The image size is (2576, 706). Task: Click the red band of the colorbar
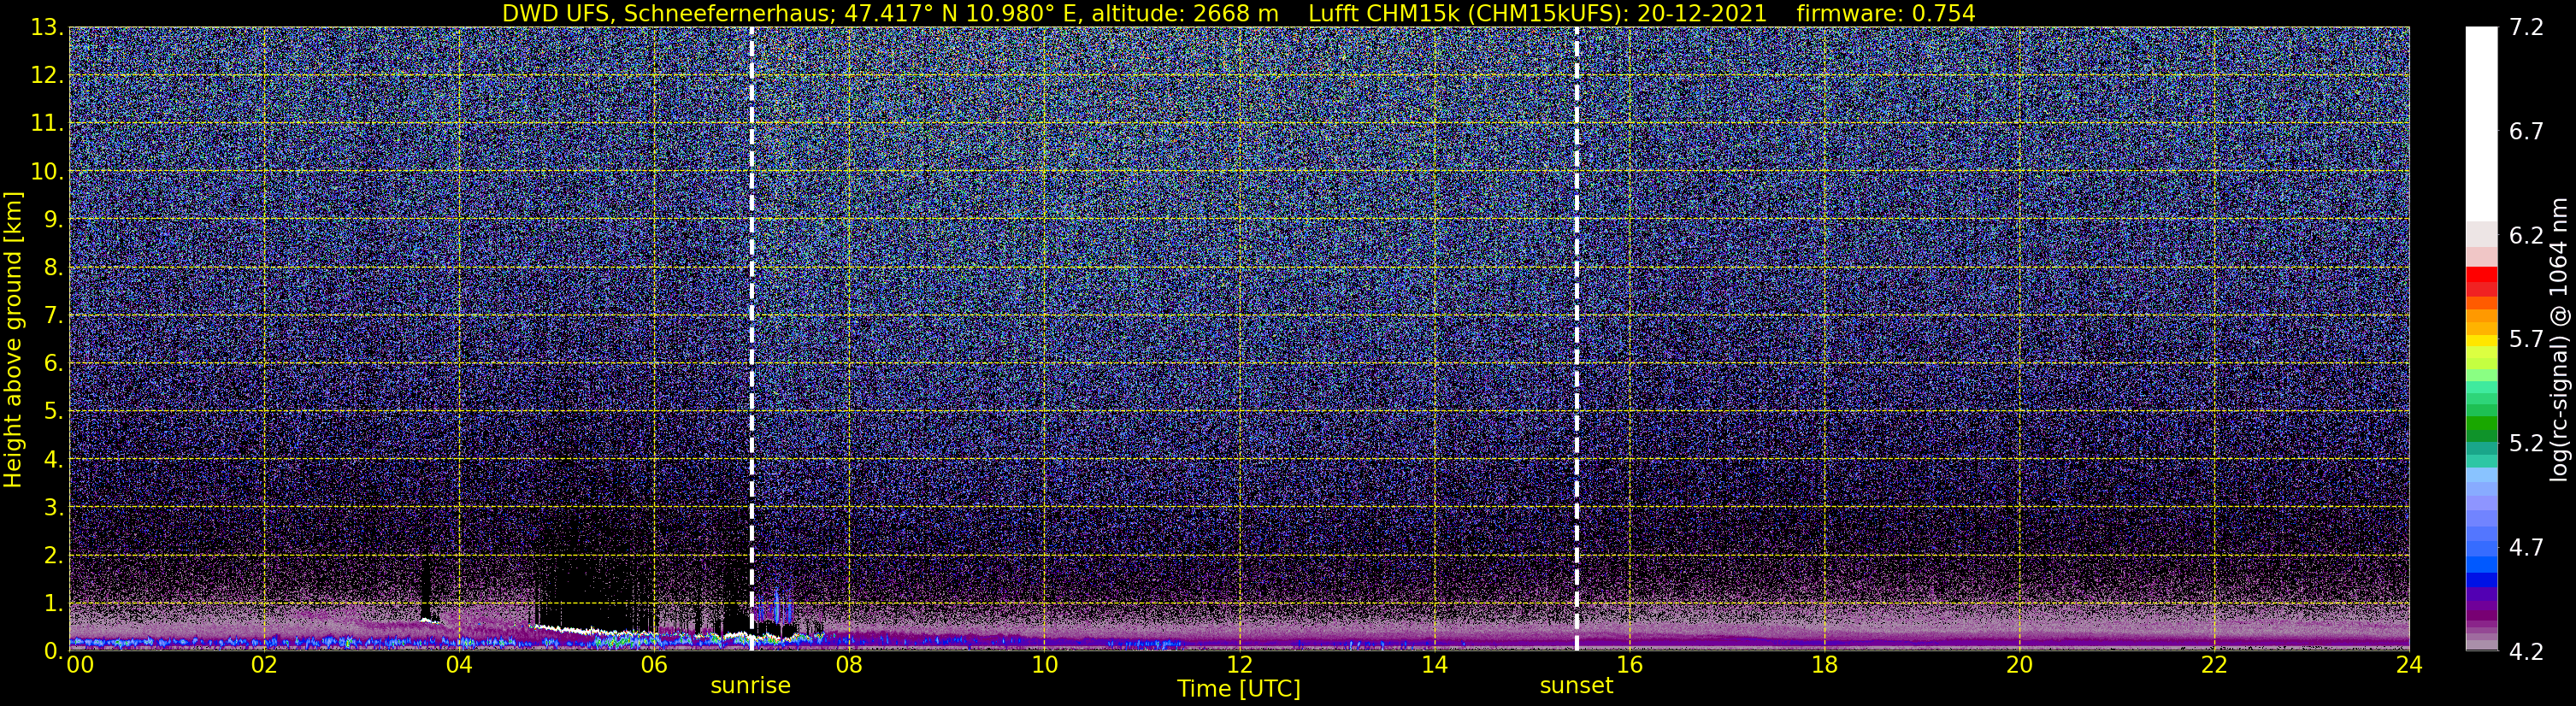pyautogui.click(x=2481, y=274)
